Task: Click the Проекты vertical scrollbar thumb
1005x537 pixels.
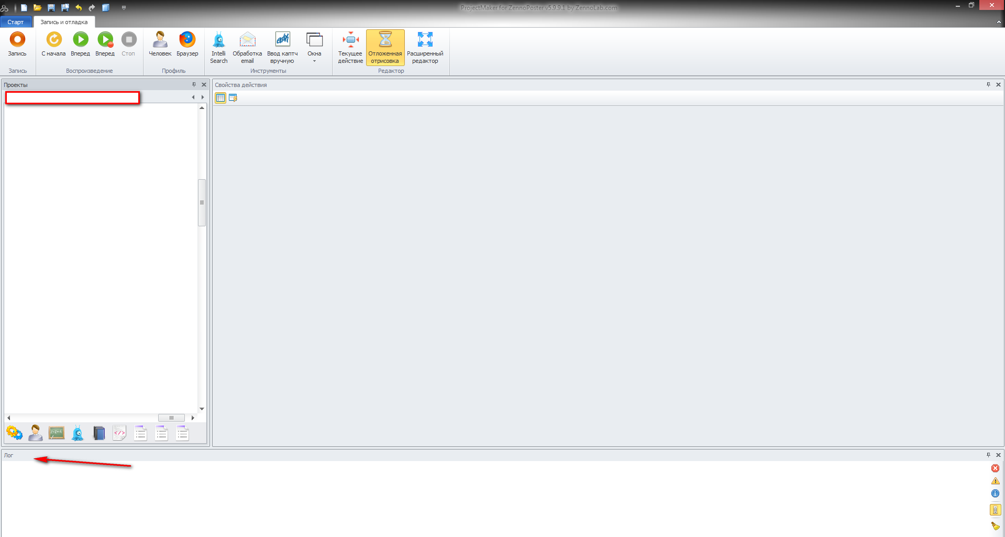Action: (202, 202)
